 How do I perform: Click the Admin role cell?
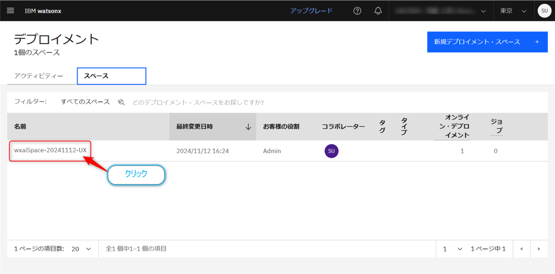pos(272,151)
